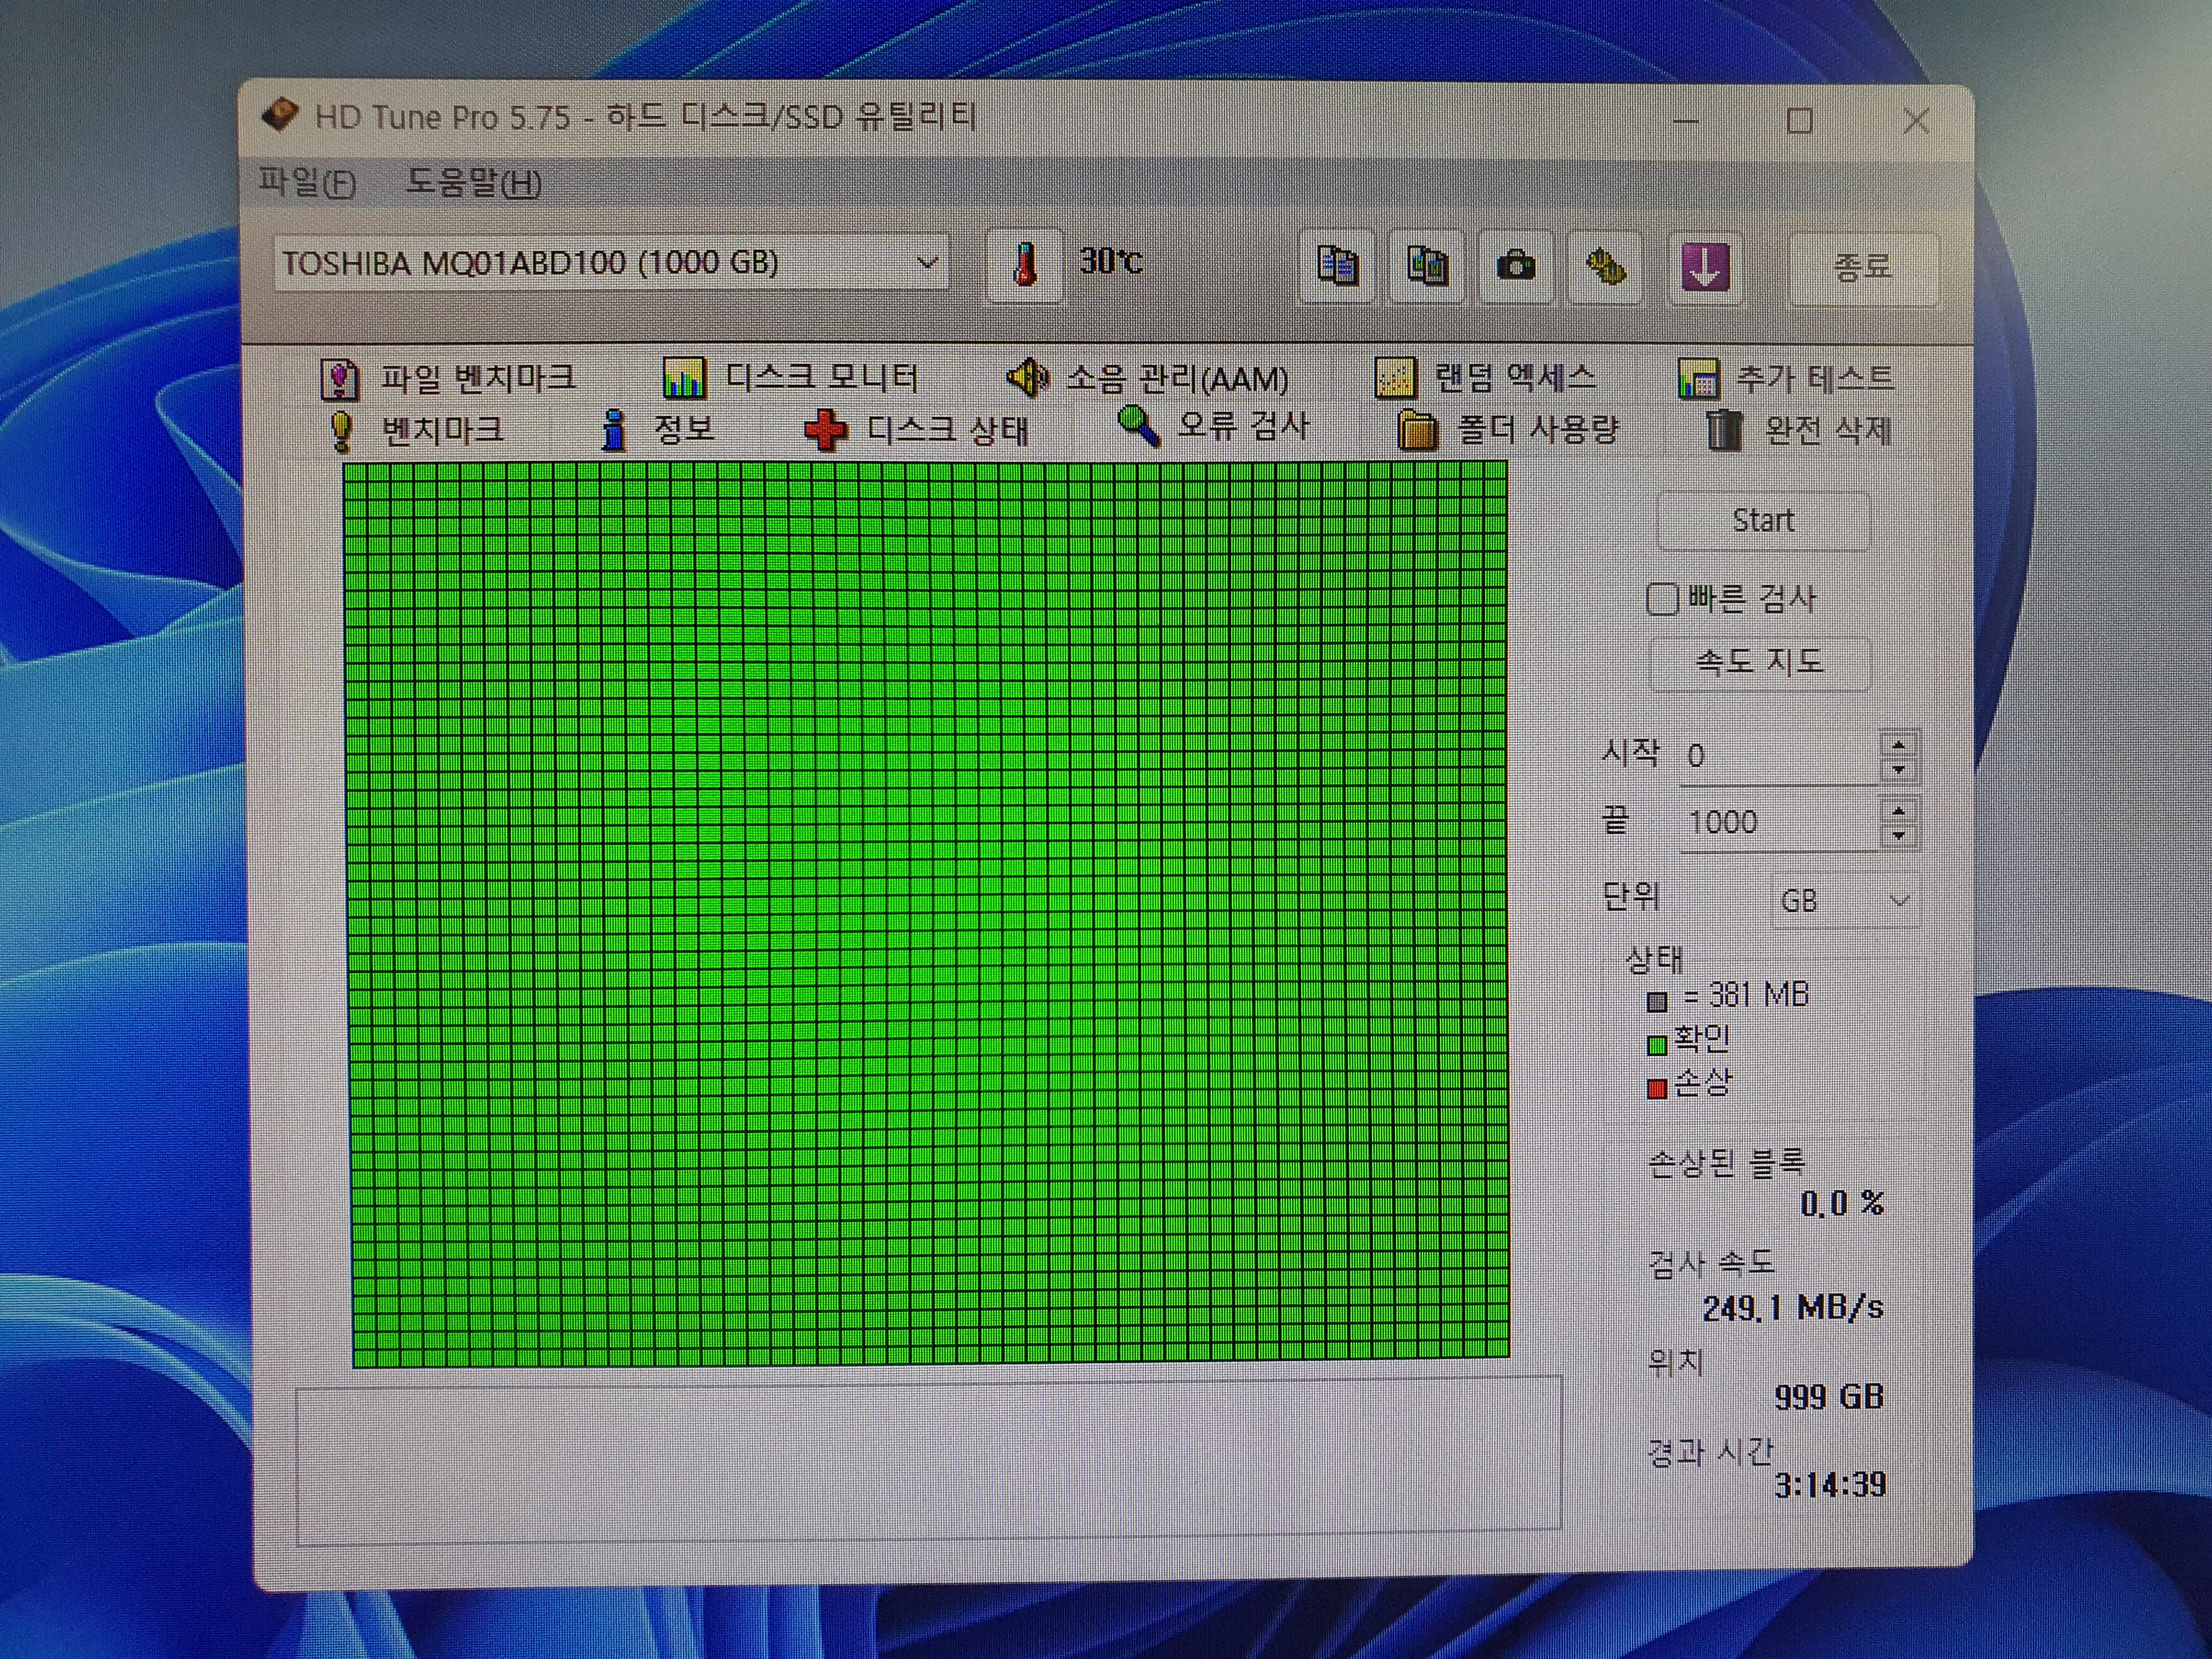The image size is (2212, 1659).
Task: Click the purple down-arrow minimize-to-tray icon
Action: (1705, 267)
